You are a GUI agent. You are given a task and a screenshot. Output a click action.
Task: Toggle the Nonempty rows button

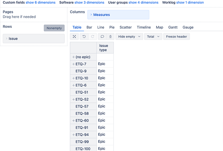coord(54,28)
